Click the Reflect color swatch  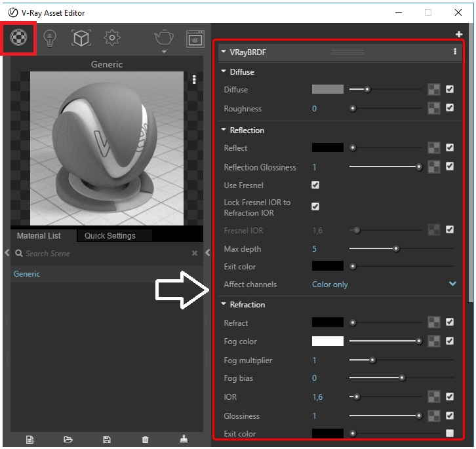(x=328, y=147)
